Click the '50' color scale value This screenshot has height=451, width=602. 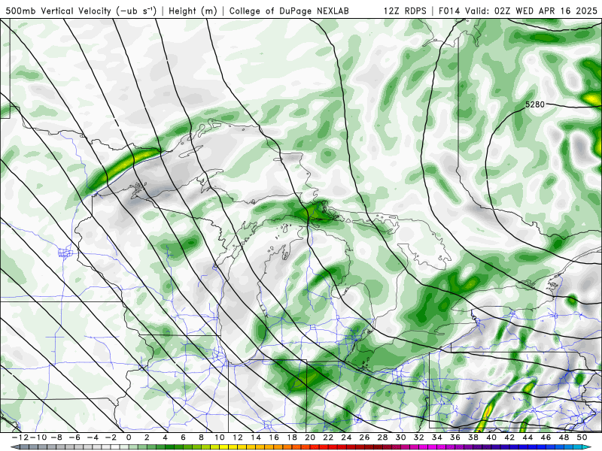pos(582,437)
